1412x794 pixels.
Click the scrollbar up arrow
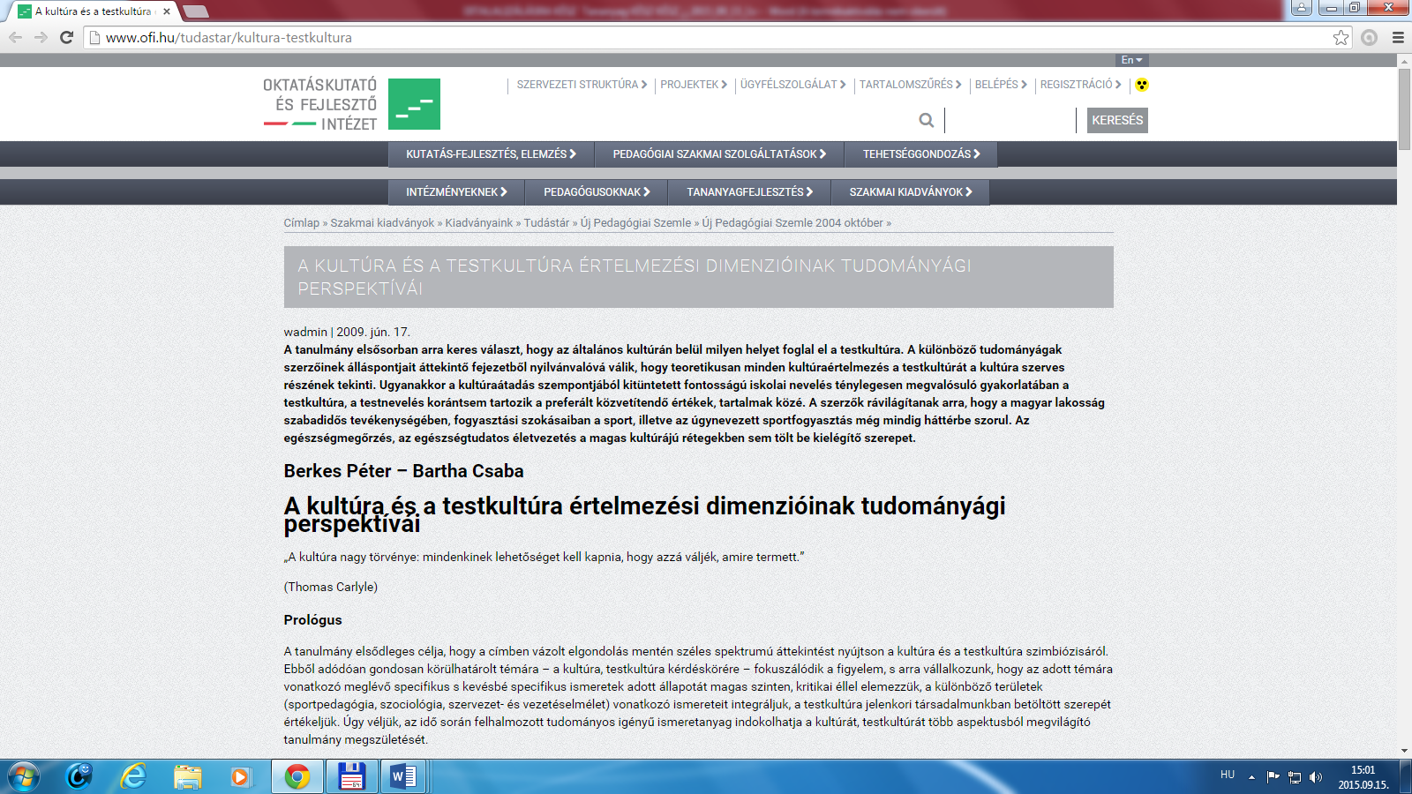[1404, 61]
